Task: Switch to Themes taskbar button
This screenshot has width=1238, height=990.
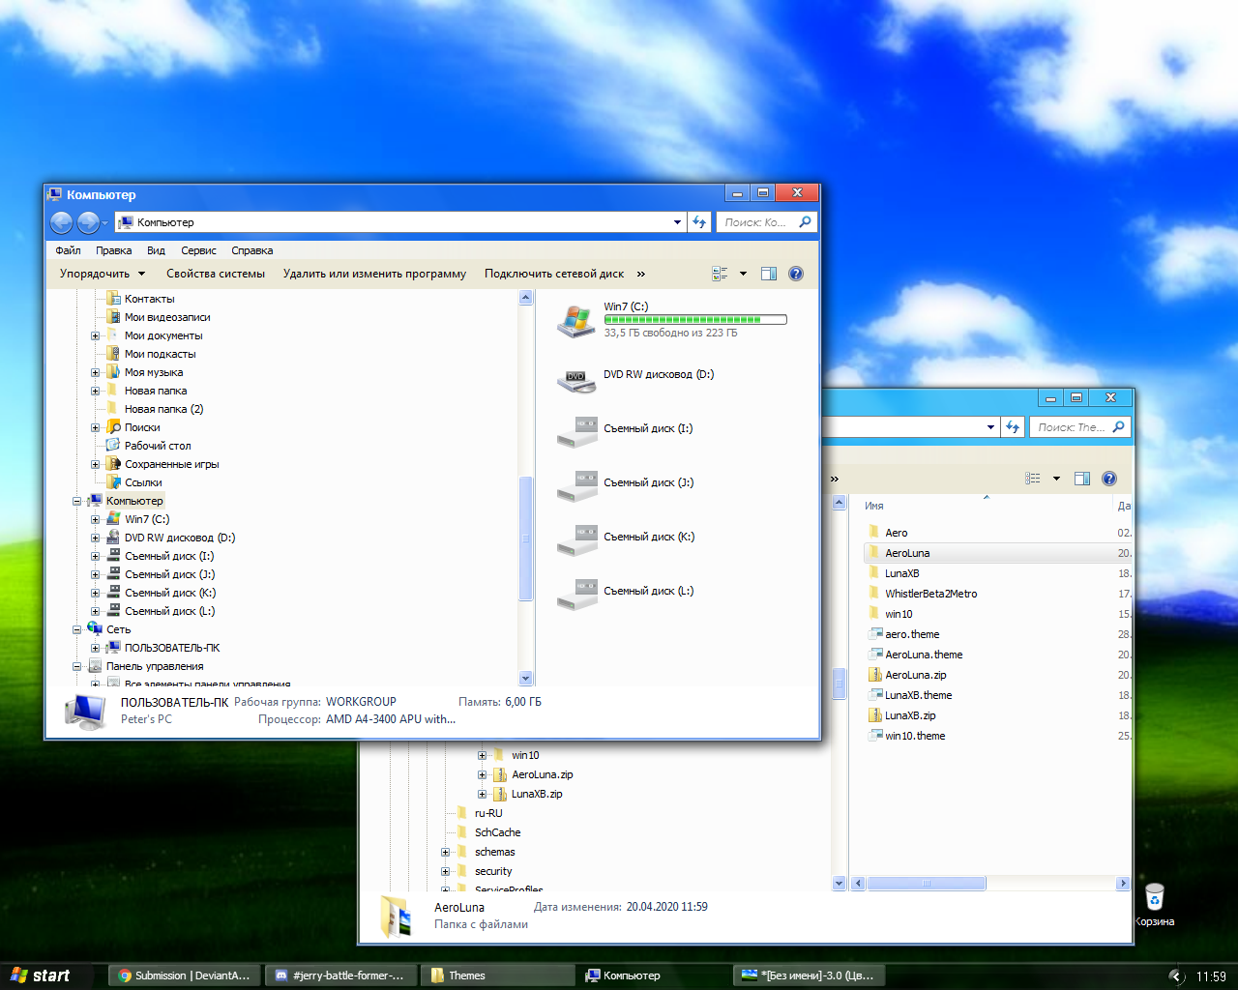Action: click(x=498, y=975)
